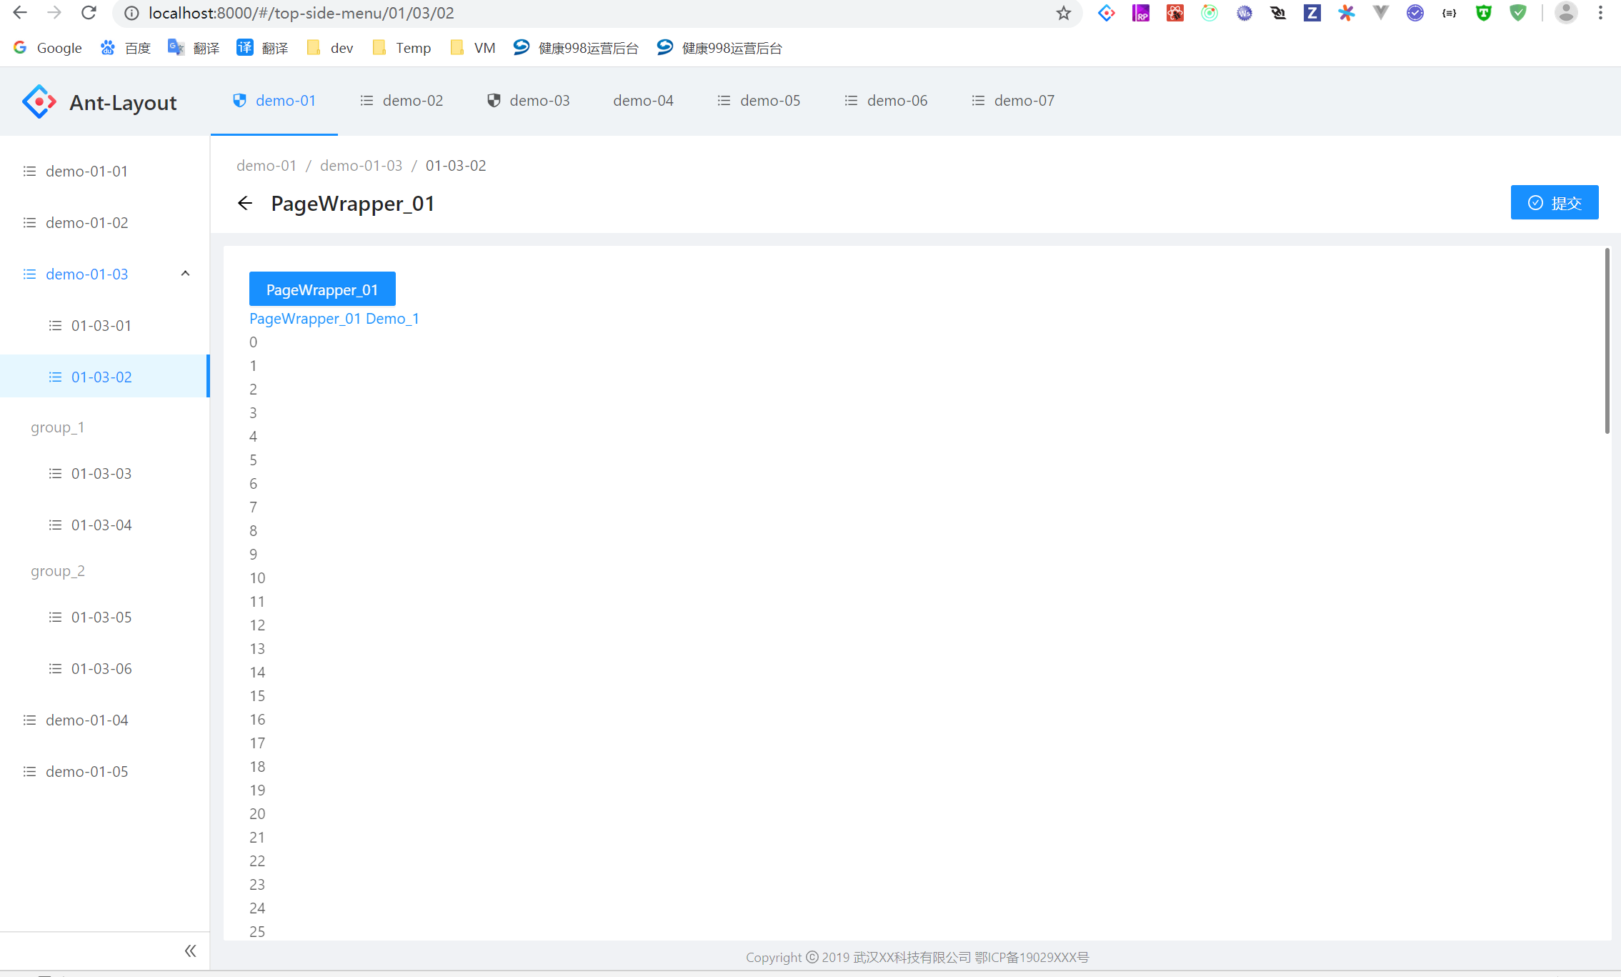The width and height of the screenshot is (1621, 977).
Task: Open the browser profile avatar icon
Action: pos(1565,13)
